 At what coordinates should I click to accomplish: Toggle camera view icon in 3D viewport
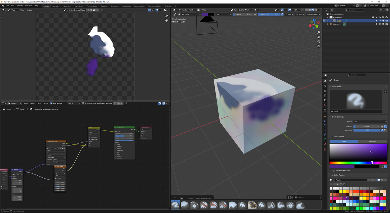(x=318, y=41)
